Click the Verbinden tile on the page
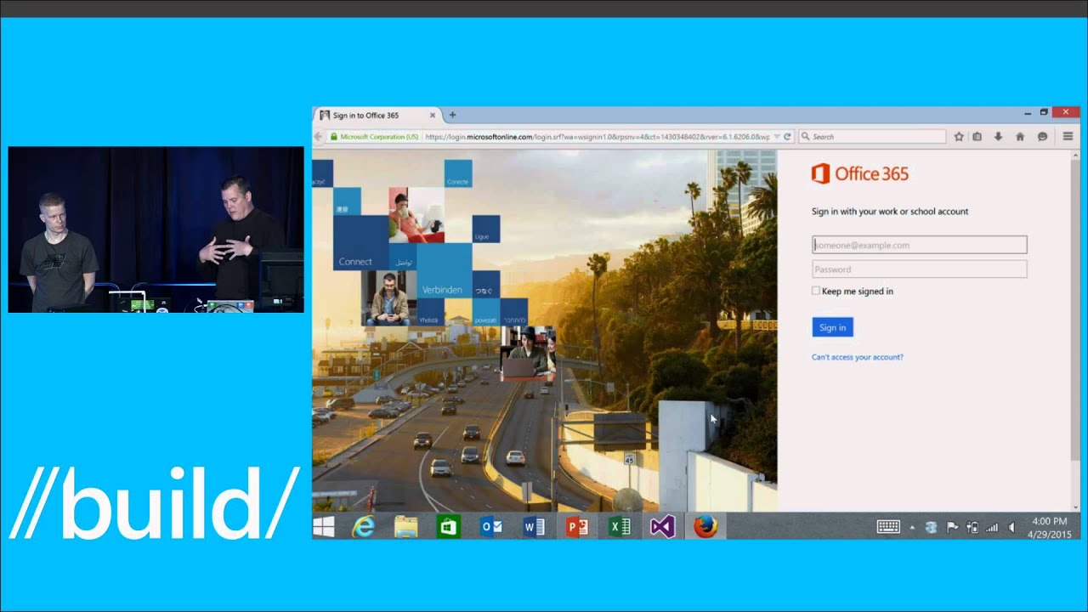The width and height of the screenshot is (1088, 612). pos(444,270)
